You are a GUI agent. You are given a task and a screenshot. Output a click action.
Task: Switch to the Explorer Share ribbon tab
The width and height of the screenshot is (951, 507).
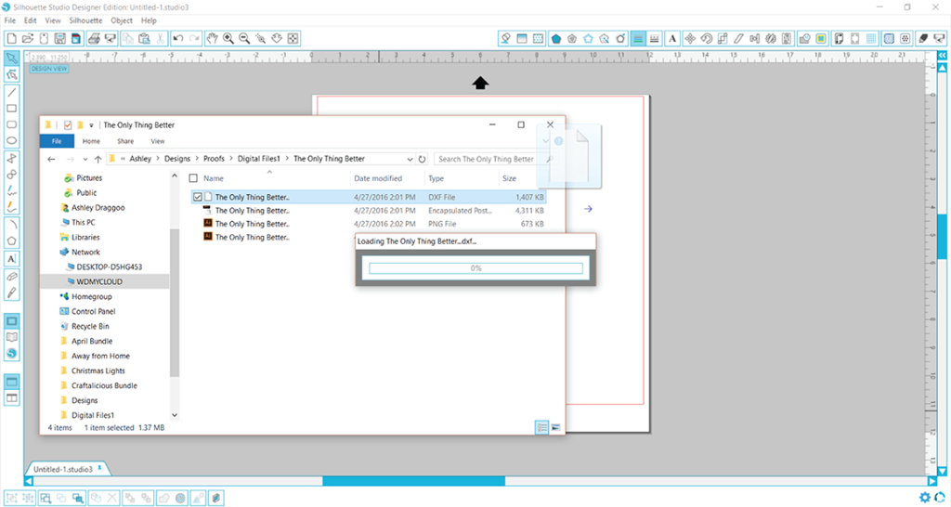(125, 141)
